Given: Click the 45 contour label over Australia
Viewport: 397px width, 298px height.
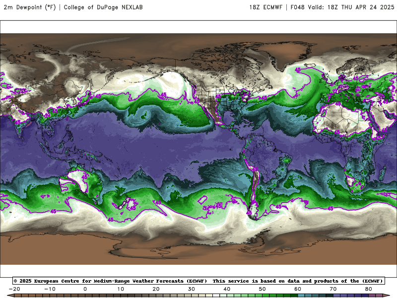Looking at the screenshot, I should click(x=85, y=176).
